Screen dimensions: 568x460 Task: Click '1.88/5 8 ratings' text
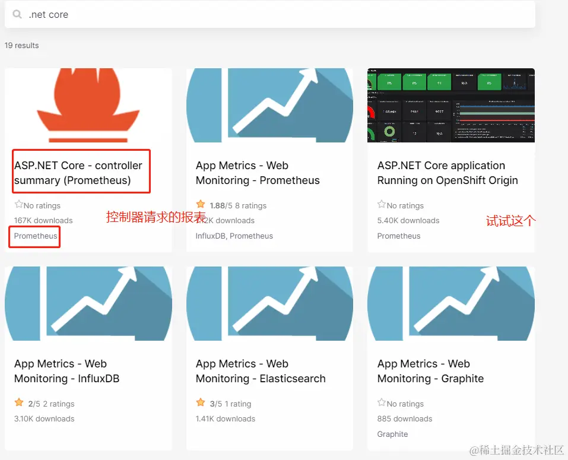(238, 206)
